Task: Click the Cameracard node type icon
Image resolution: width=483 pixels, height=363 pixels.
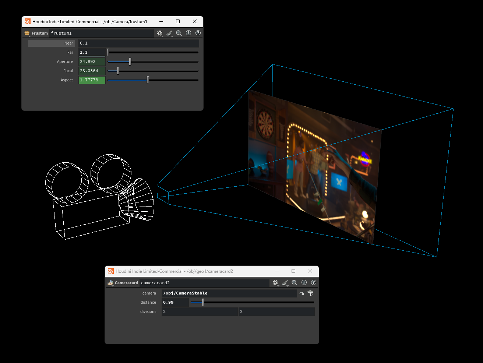Action: pos(110,283)
